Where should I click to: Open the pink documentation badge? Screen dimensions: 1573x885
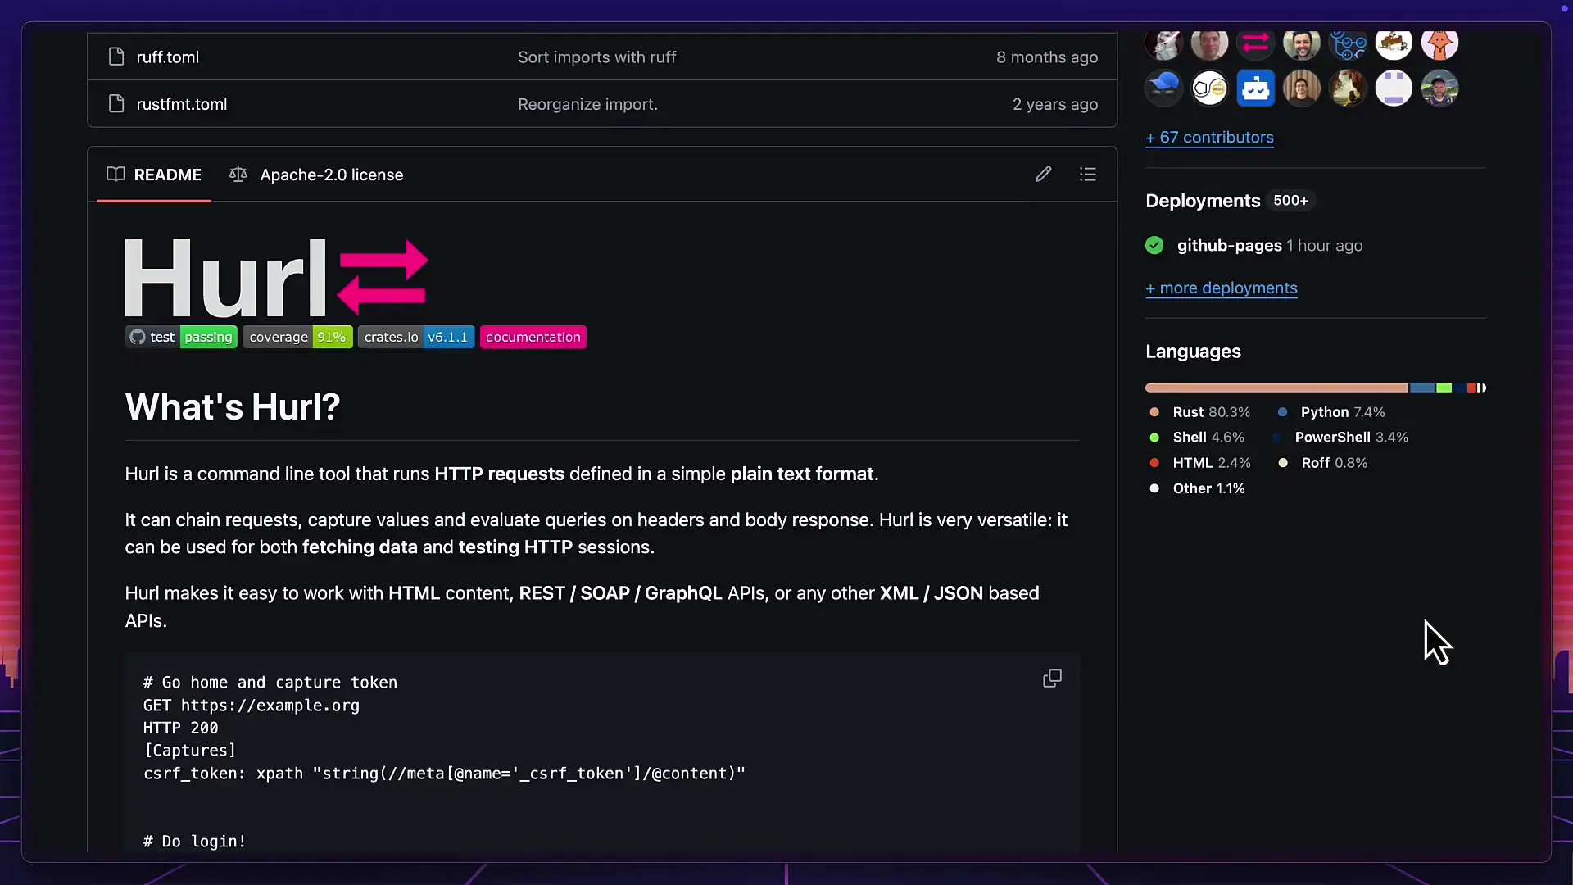[x=533, y=337]
